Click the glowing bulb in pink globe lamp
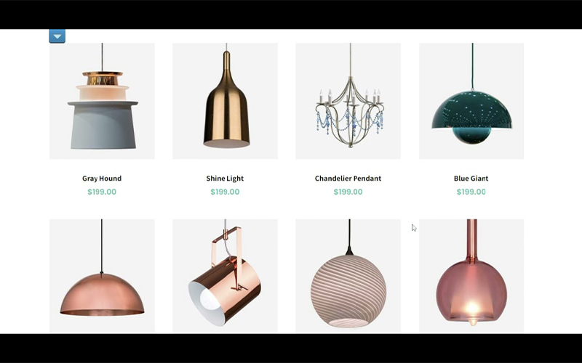The image size is (582, 363). coord(472,308)
